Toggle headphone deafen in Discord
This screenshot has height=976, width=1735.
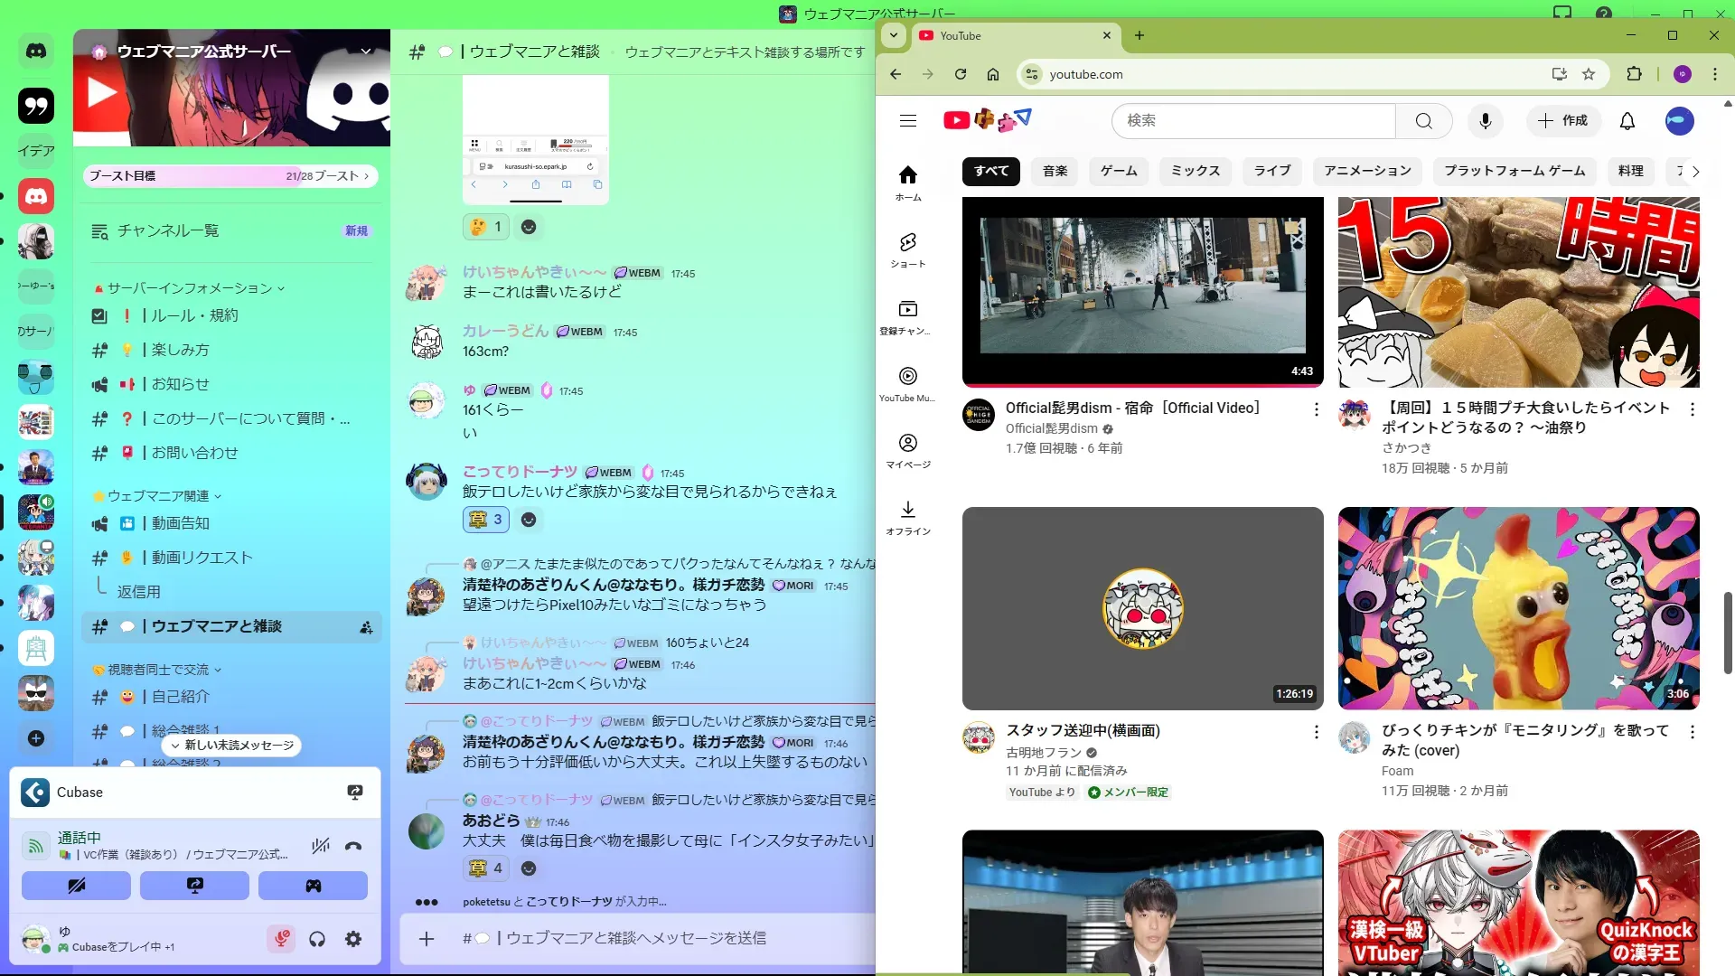[317, 939]
